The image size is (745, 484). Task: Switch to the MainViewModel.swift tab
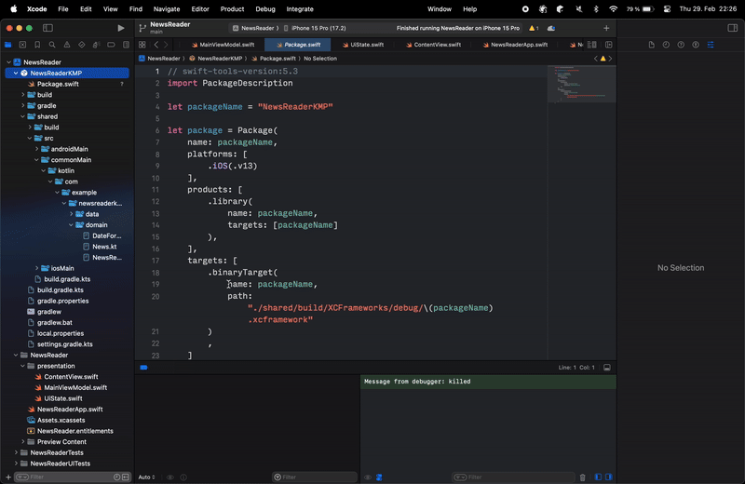point(223,45)
